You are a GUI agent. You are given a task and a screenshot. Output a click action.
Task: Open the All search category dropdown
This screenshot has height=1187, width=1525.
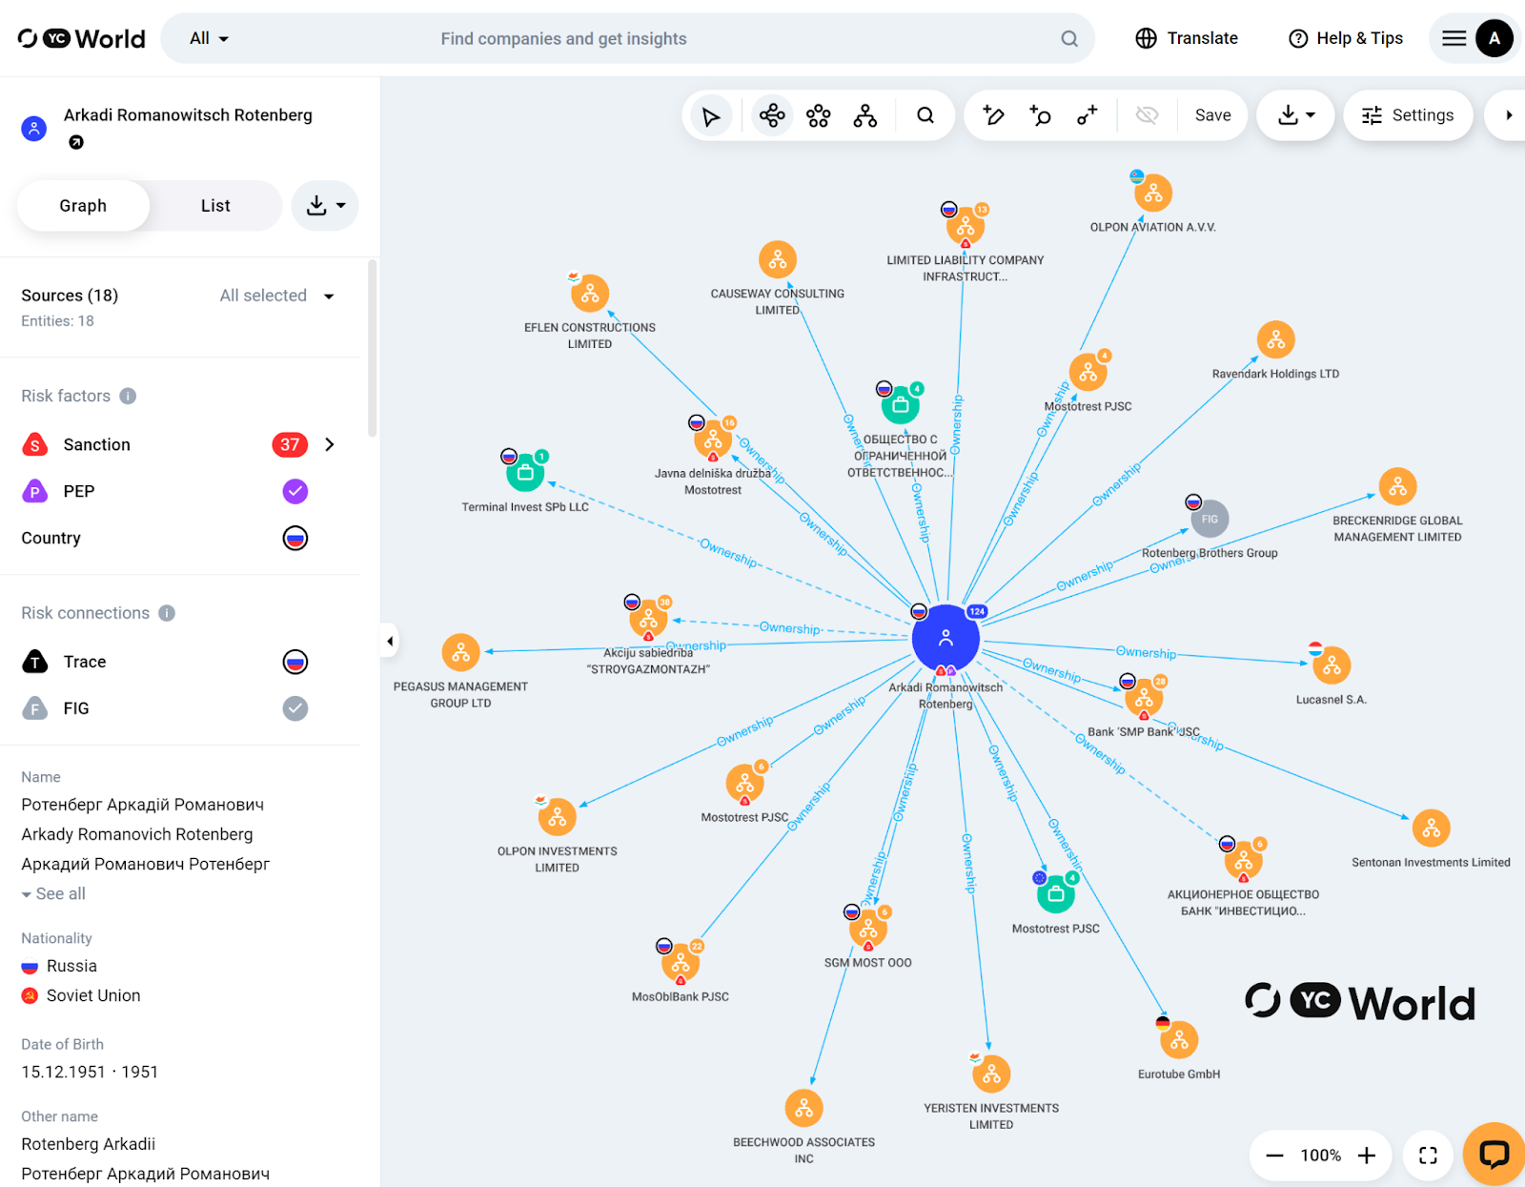pyautogui.click(x=209, y=39)
